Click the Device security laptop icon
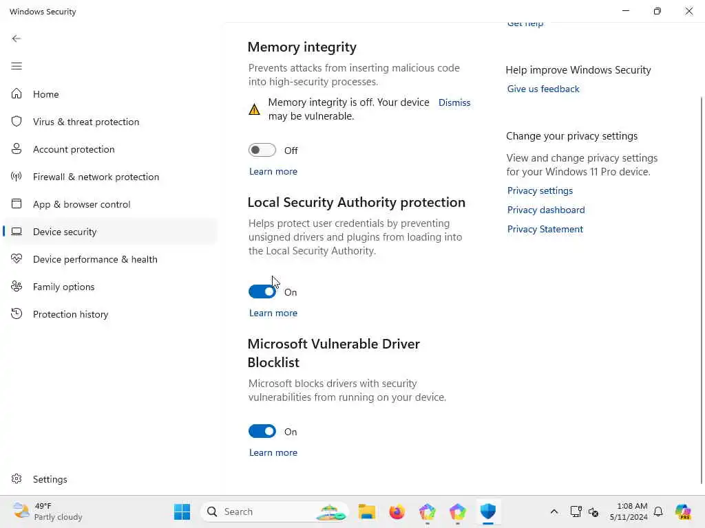The width and height of the screenshot is (705, 528). (17, 232)
